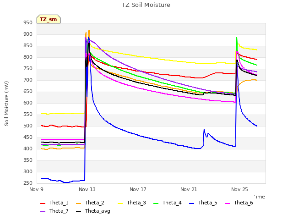
Task: Toggle the Theta_6 legend entry
Action: (x=239, y=203)
